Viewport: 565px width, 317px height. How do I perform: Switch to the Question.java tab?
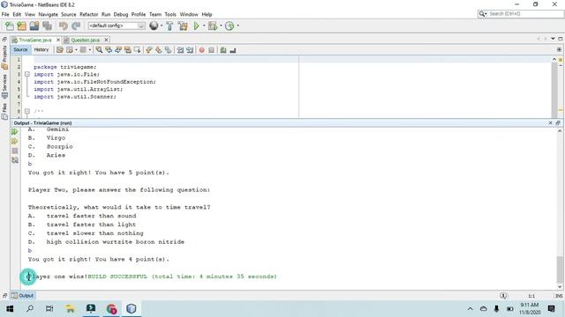tap(85, 40)
